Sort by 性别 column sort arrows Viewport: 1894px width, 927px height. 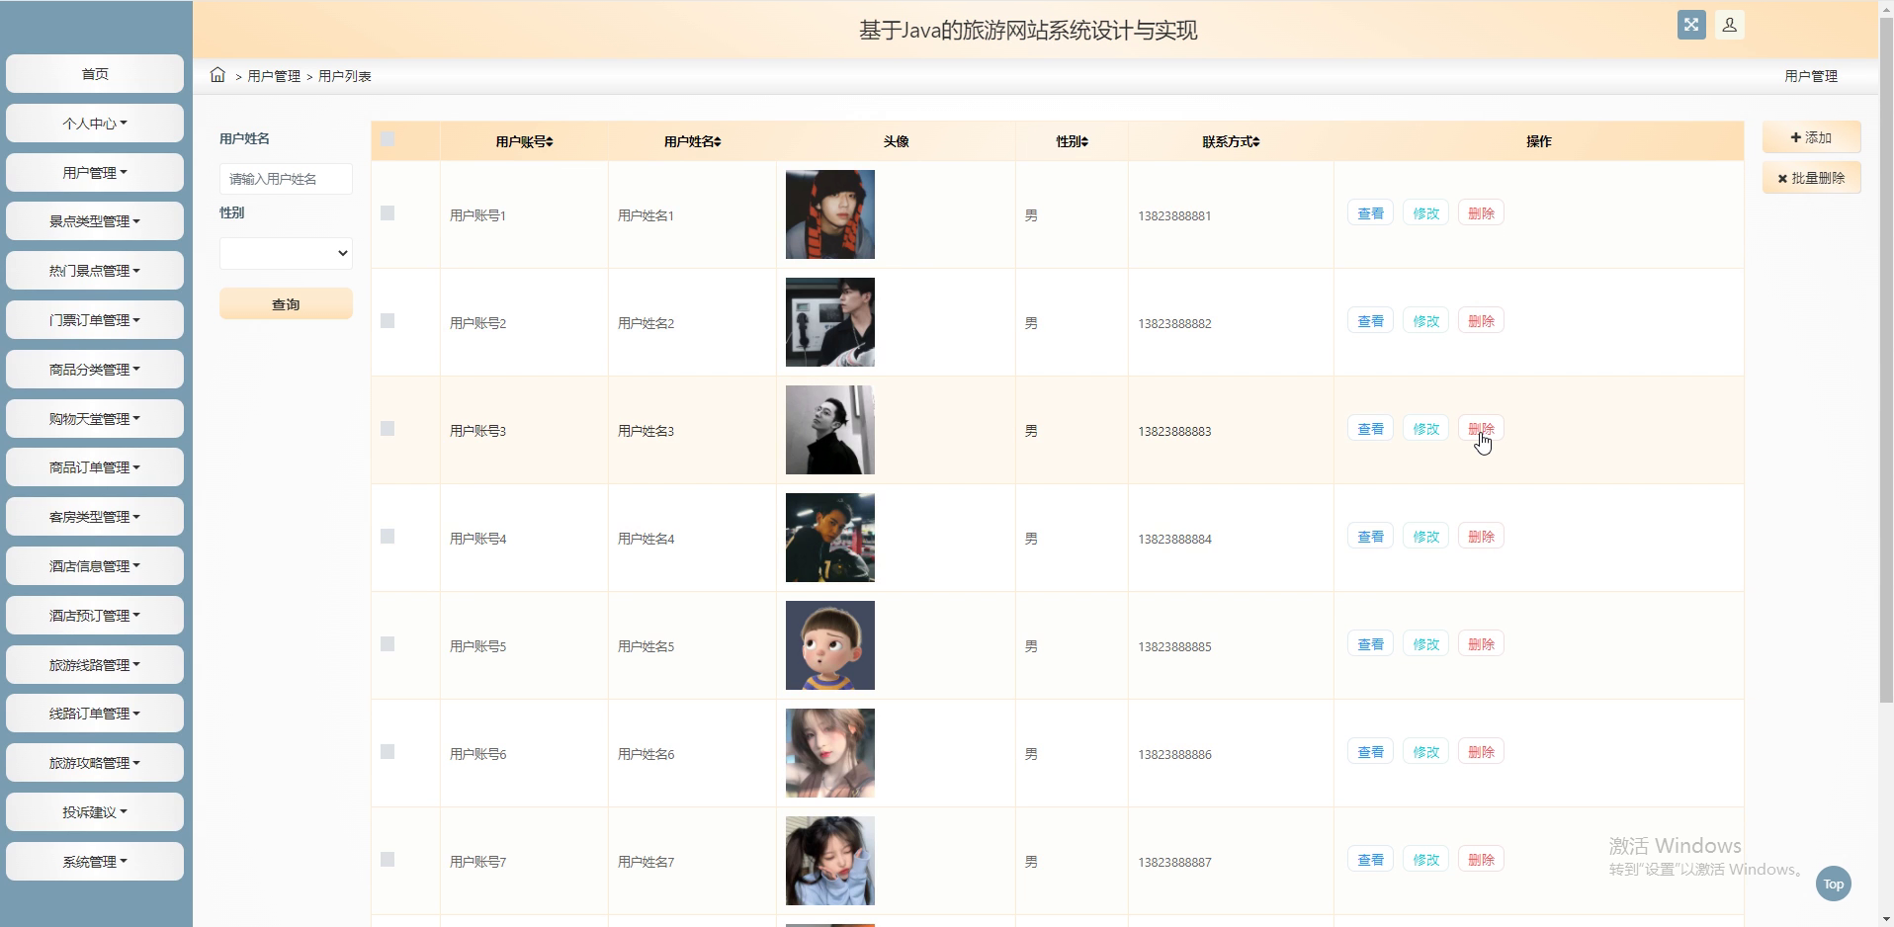click(1084, 141)
